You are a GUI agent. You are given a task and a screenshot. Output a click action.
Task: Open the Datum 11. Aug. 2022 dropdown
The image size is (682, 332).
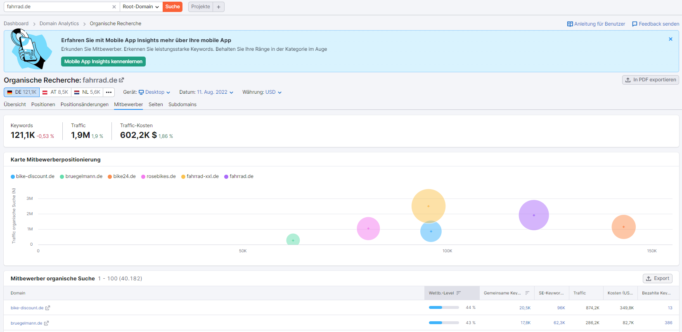tap(215, 92)
